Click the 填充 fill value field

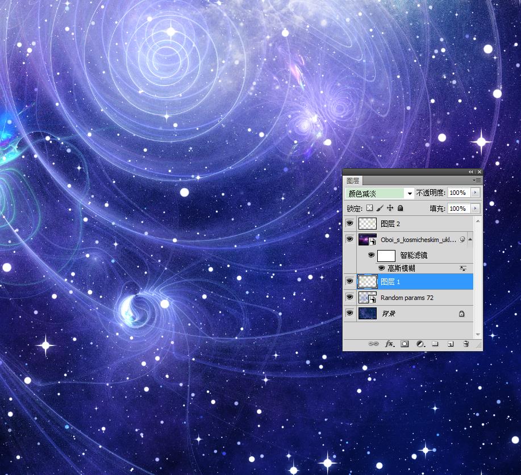click(459, 209)
